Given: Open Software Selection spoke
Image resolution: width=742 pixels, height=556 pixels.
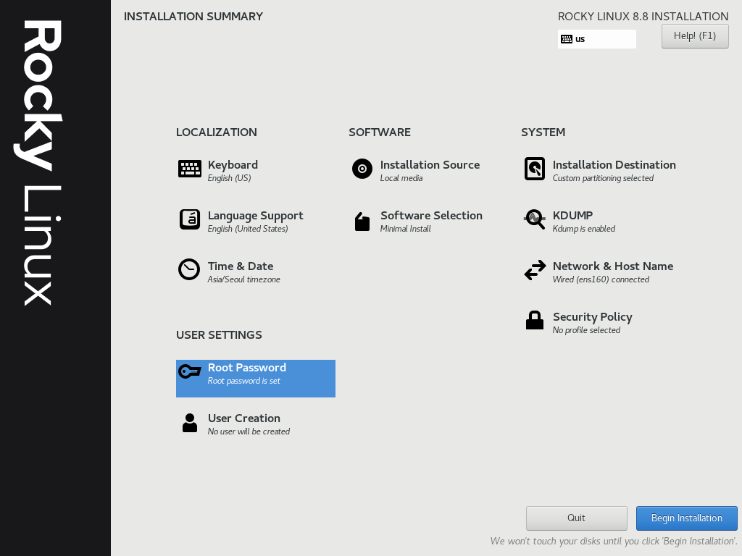Looking at the screenshot, I should tap(432, 215).
